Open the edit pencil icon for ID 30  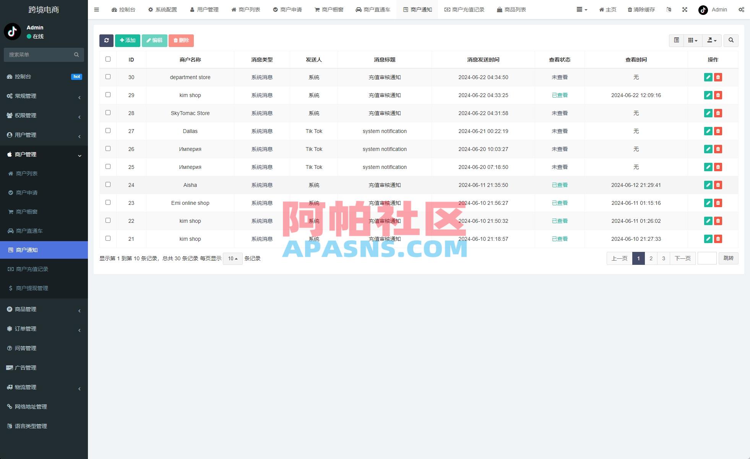[708, 77]
